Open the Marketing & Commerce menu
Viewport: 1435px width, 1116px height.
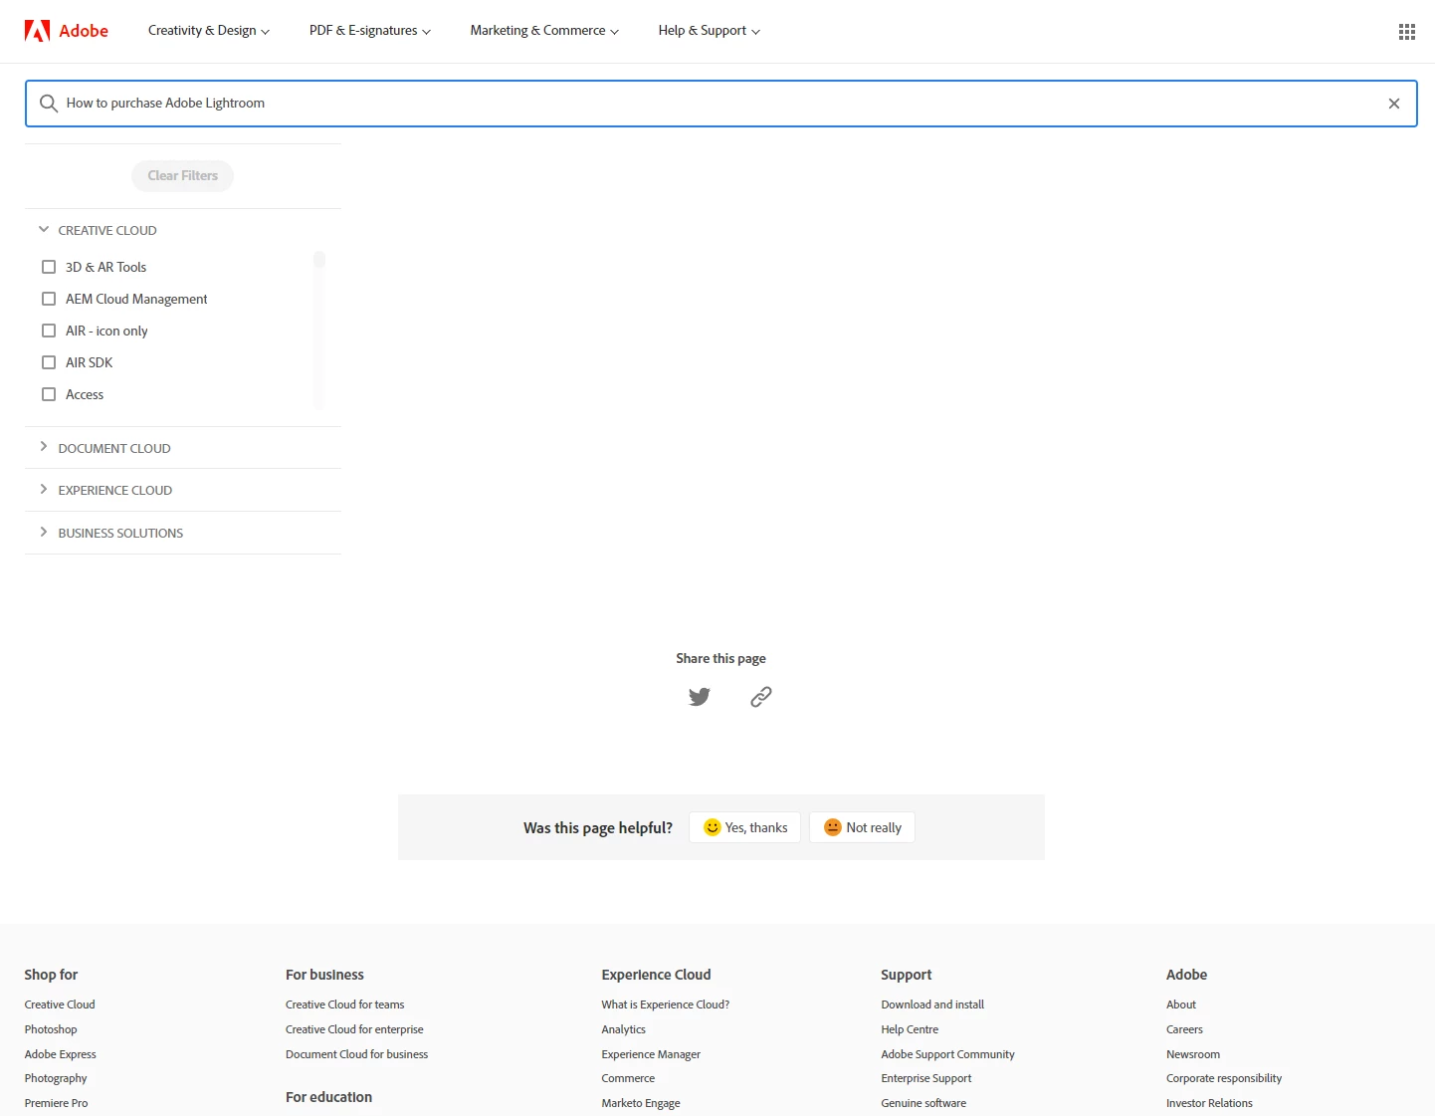point(544,31)
